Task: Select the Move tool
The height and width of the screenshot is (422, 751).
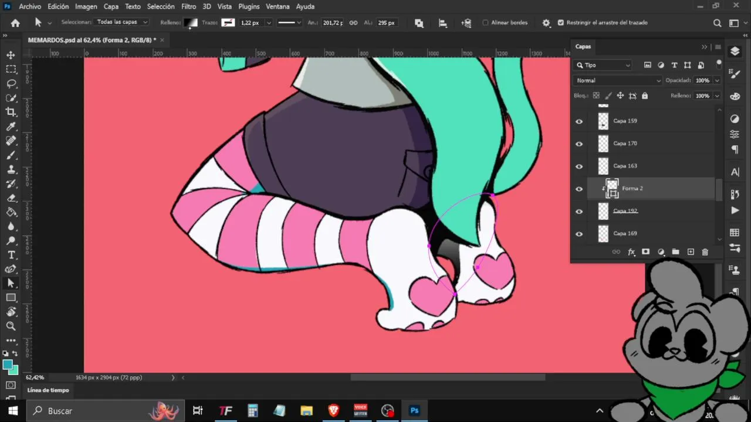Action: 11,55
